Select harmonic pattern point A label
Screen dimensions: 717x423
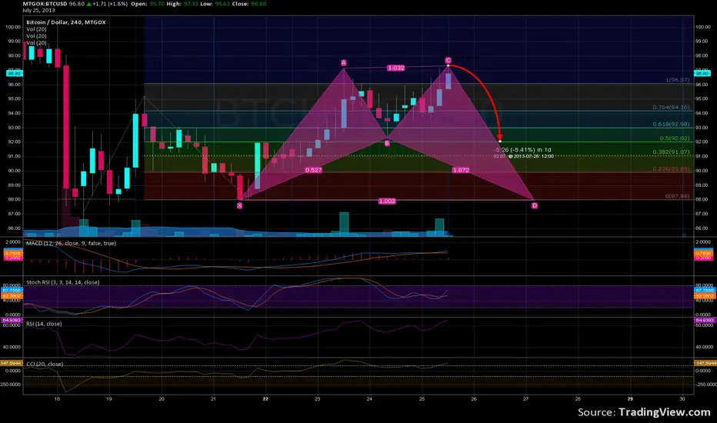[343, 62]
